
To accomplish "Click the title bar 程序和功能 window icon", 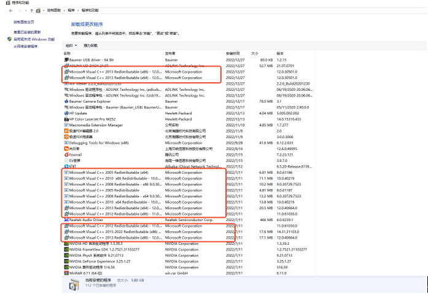I will (x=8, y=2).
